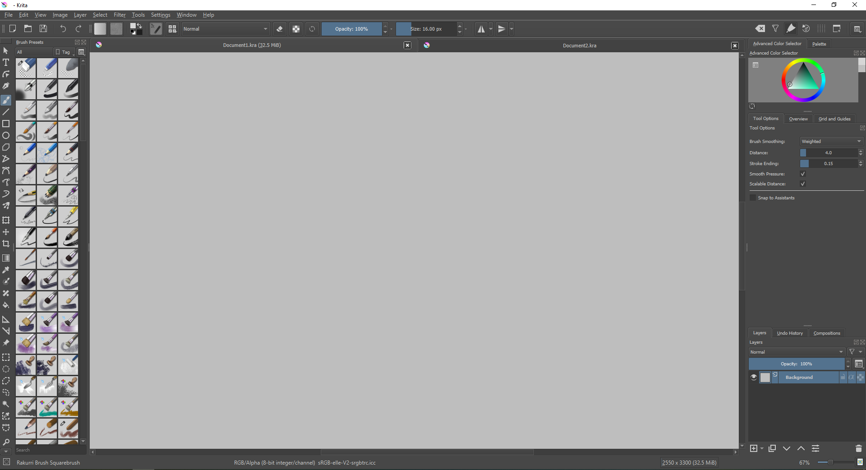Create a new document
Screen dimensions: 866x470
pyautogui.click(x=13, y=29)
